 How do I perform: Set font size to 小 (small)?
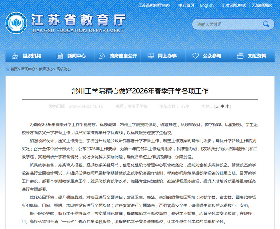[x=227, y=106]
